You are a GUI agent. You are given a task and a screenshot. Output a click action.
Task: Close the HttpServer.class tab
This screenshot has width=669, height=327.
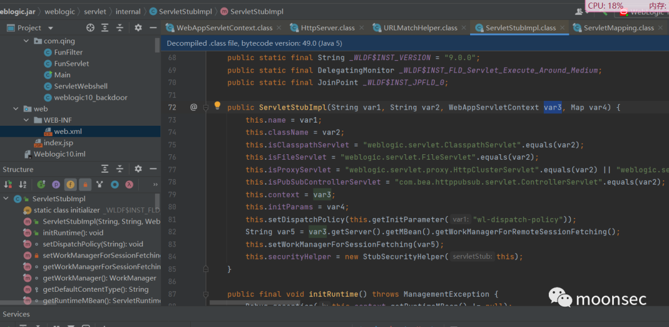(361, 28)
